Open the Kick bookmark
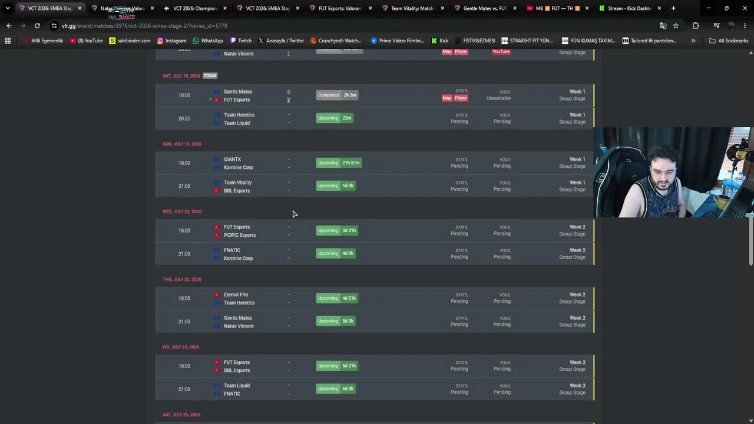This screenshot has width=754, height=424. coord(439,41)
